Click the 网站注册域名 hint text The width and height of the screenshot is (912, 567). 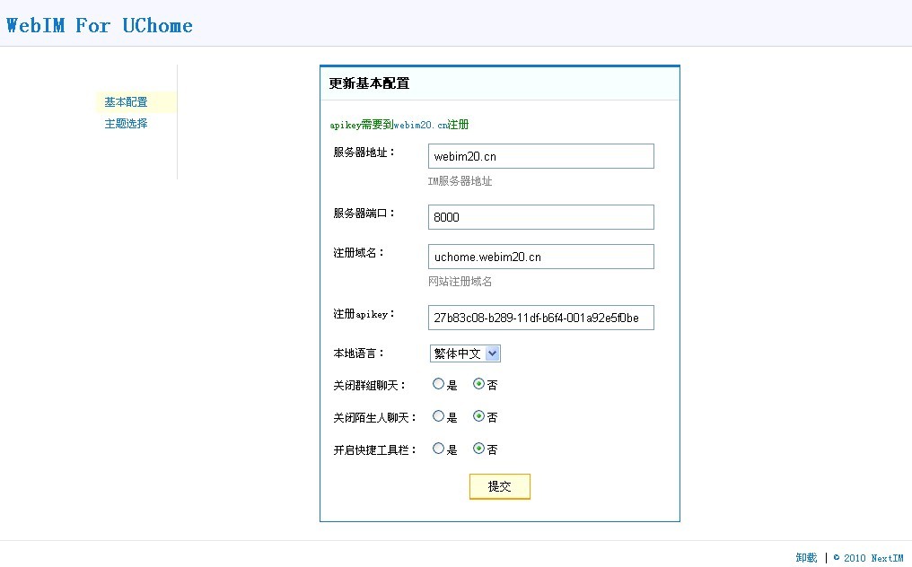[460, 282]
